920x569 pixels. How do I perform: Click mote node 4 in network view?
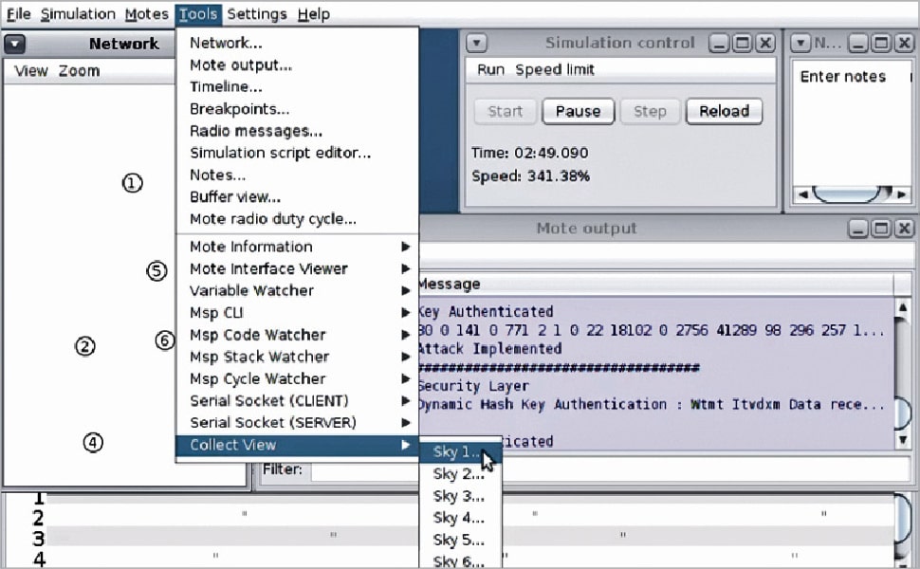[x=92, y=442]
